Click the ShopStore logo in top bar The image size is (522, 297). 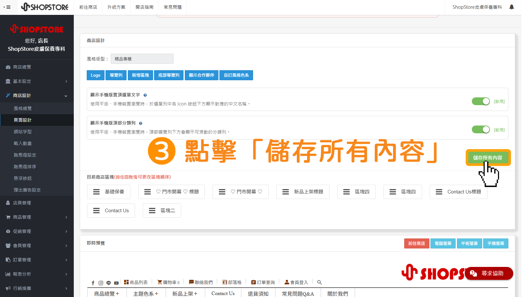point(45,7)
